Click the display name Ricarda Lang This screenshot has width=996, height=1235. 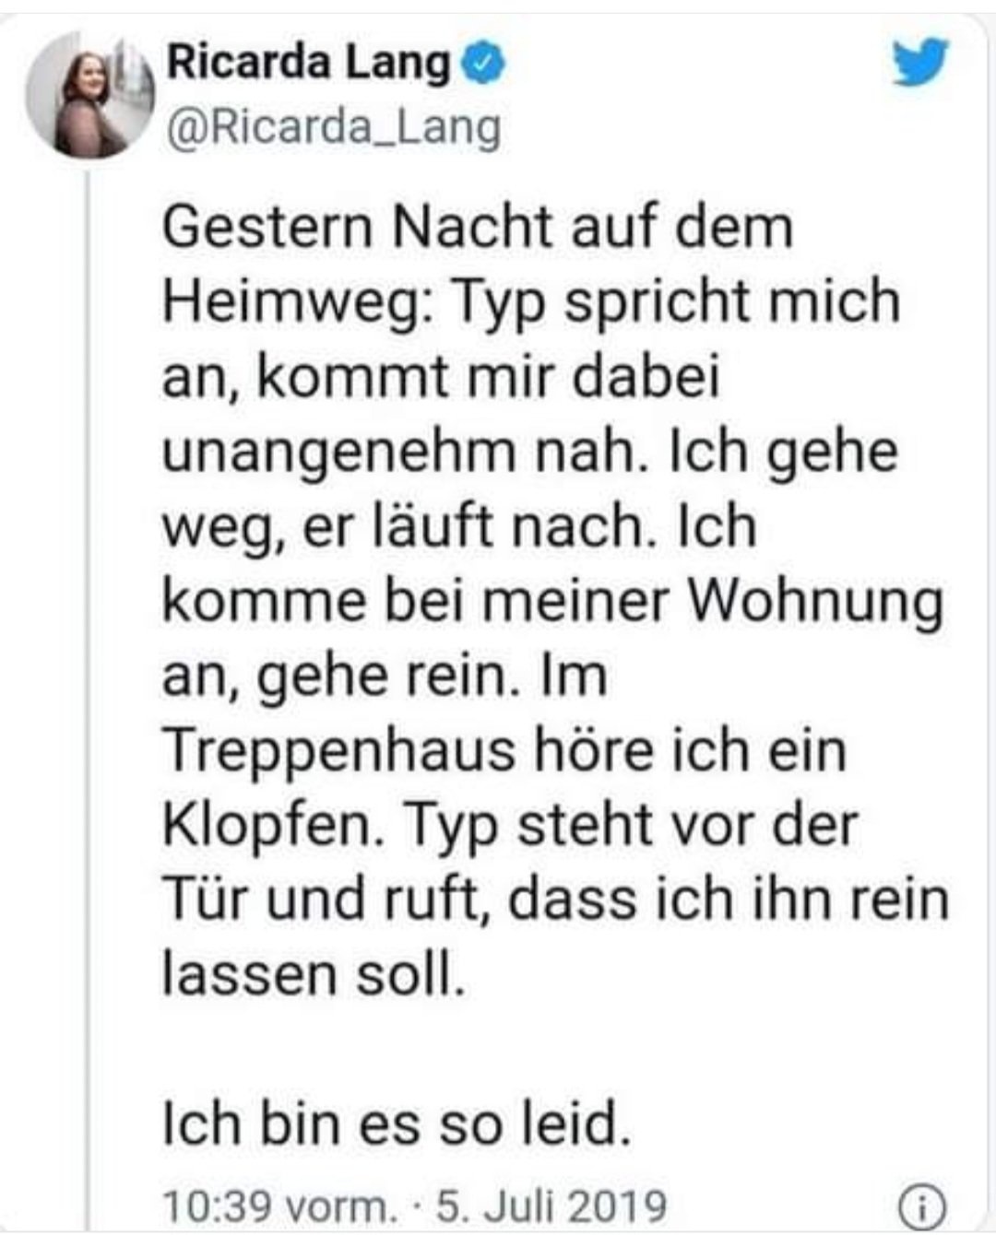[309, 64]
